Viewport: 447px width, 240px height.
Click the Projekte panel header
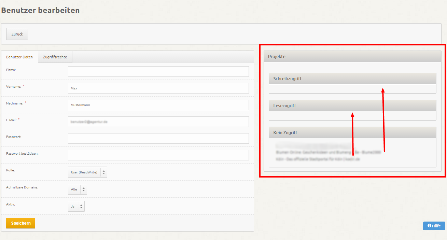(x=352, y=56)
